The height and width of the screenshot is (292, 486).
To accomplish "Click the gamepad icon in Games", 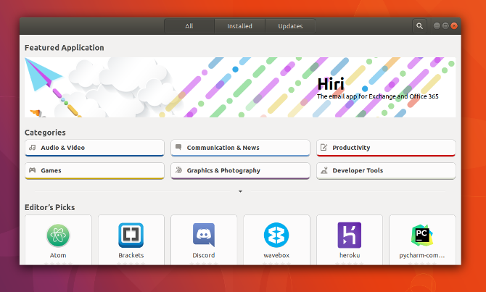I will [x=32, y=170].
